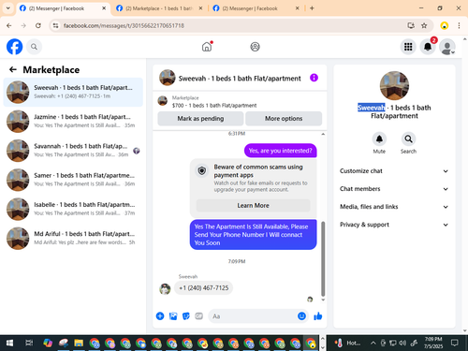Open the Windows Start menu

tap(9, 344)
